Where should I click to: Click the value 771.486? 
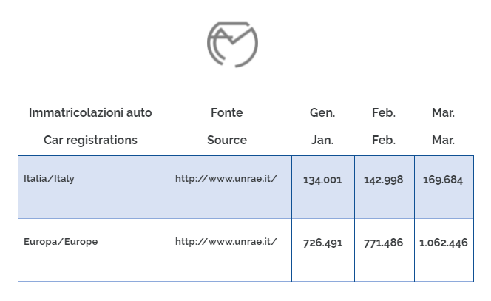tap(384, 243)
